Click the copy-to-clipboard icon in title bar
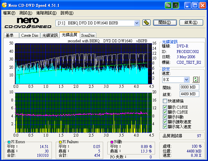208x161 pixels. (168, 5)
